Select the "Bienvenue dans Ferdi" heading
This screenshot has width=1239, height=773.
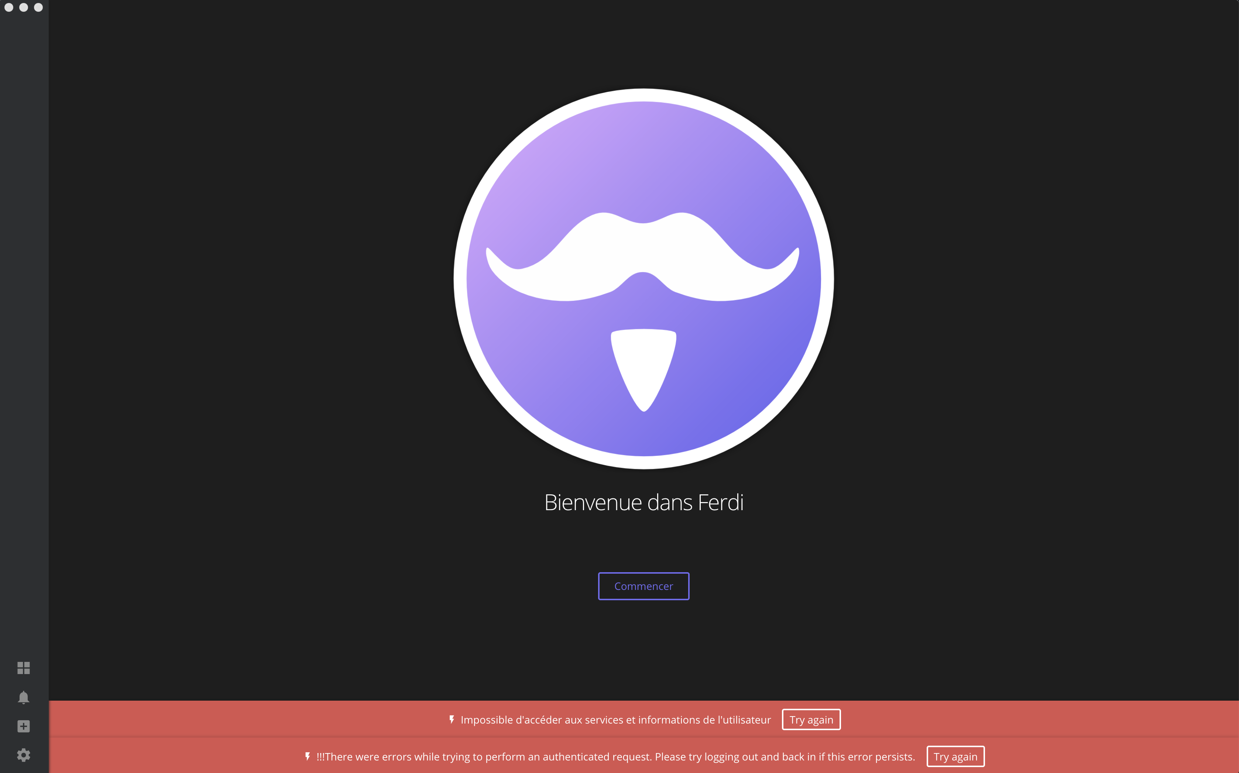coord(643,502)
